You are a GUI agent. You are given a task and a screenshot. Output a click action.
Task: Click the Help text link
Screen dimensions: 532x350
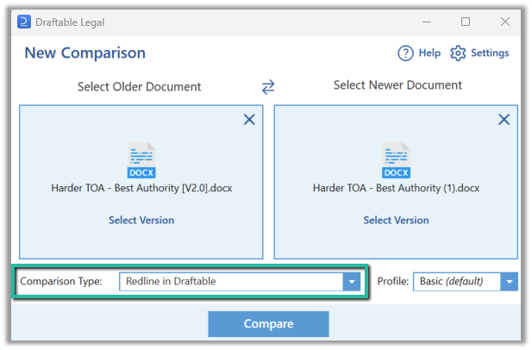[429, 53]
